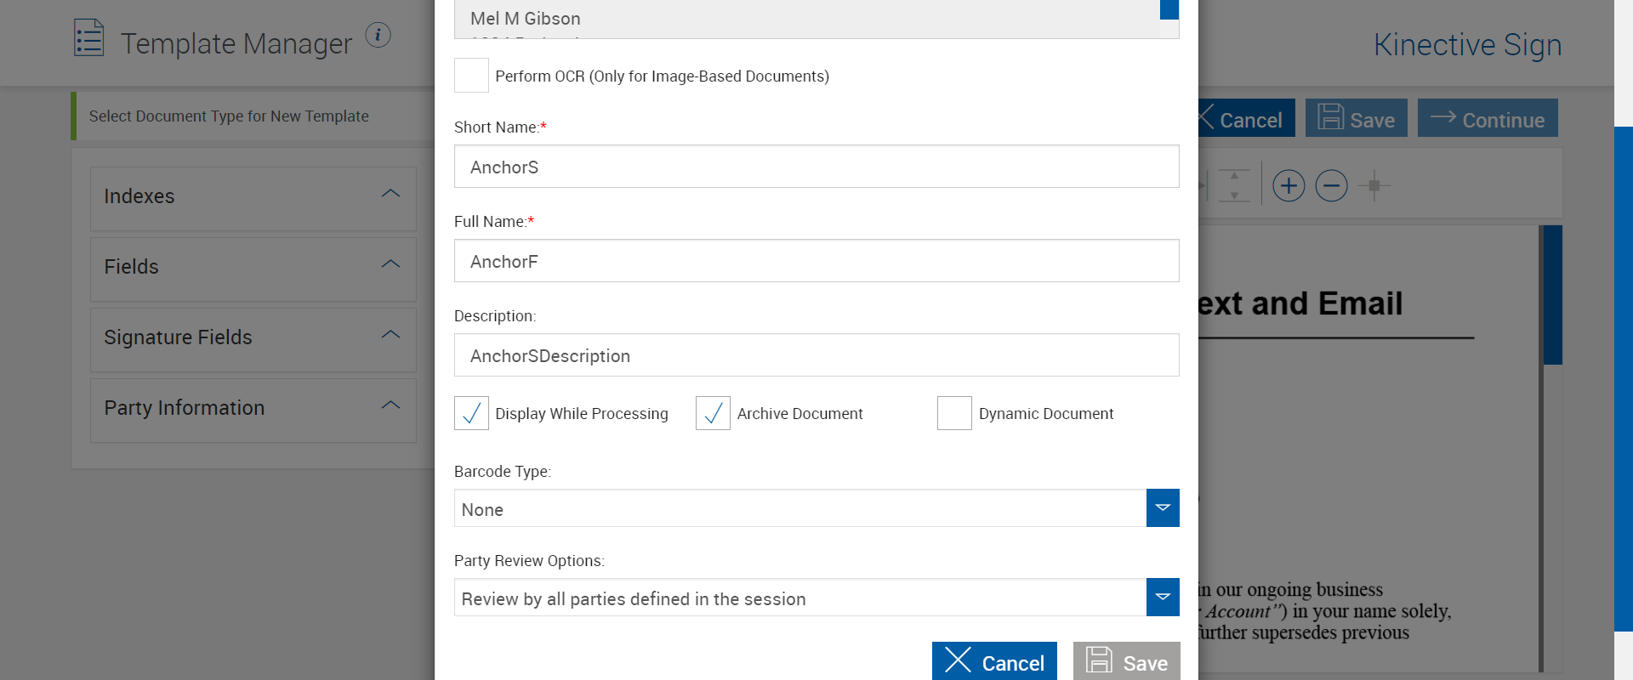Select the Indexes panel header
Viewport: 1633px width, 680px height.
tap(253, 196)
